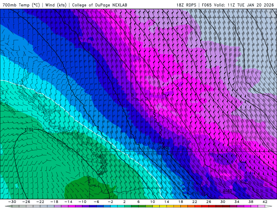Click the positive 30 temperature scale label
The image size is (277, 208).
(x=223, y=202)
